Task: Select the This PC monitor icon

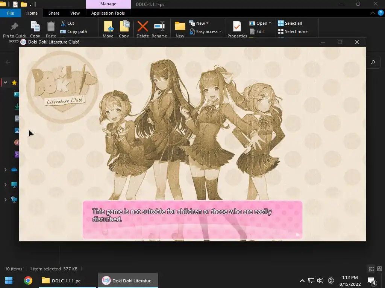Action: click(14, 184)
